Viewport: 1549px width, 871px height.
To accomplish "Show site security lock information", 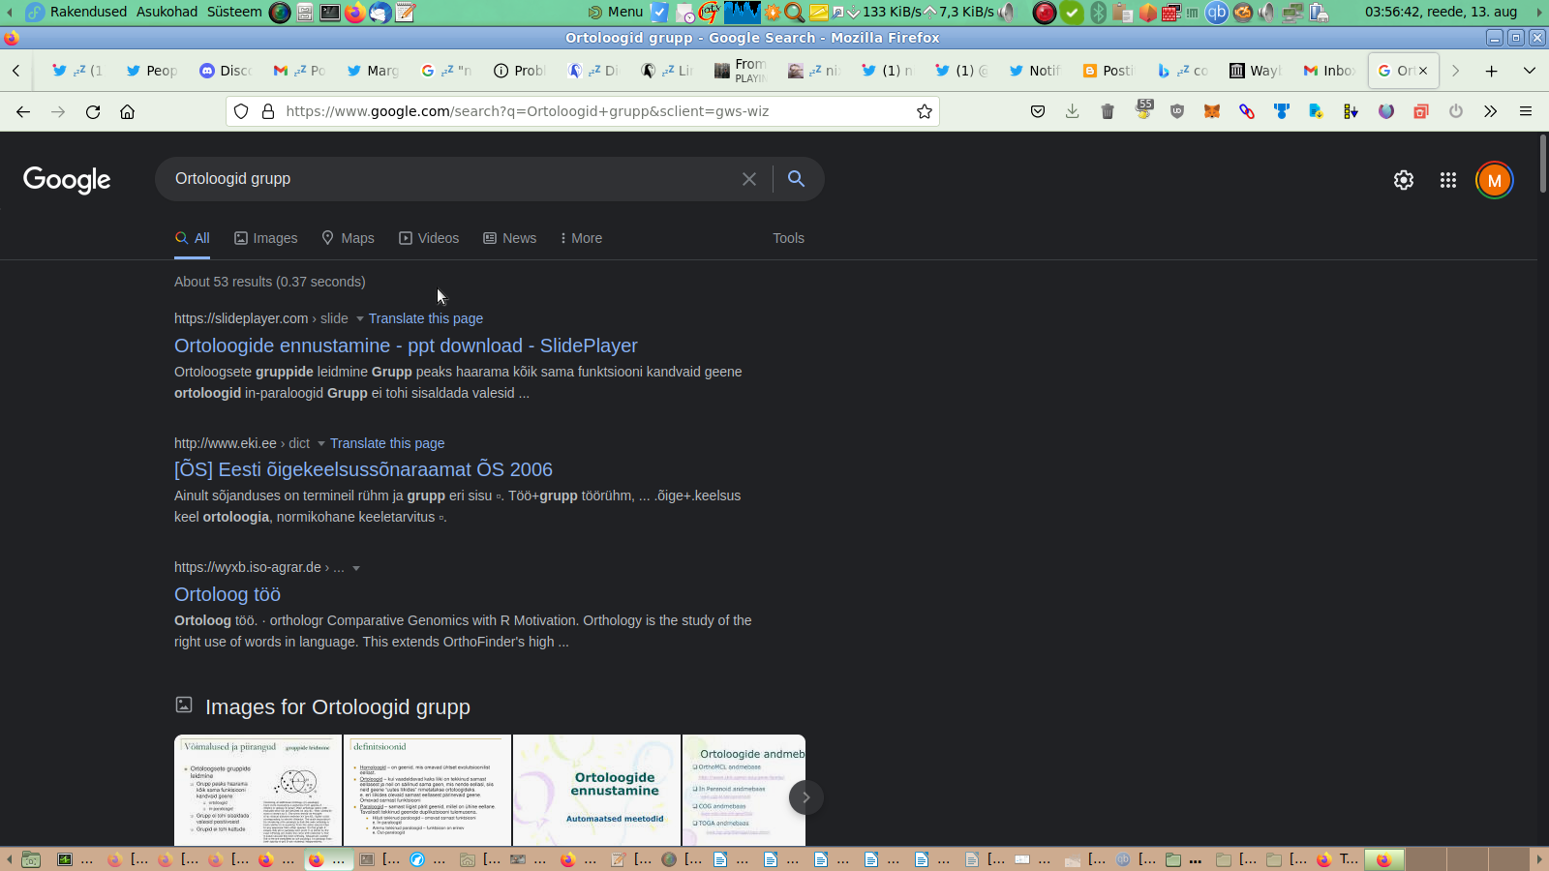I will [x=268, y=111].
